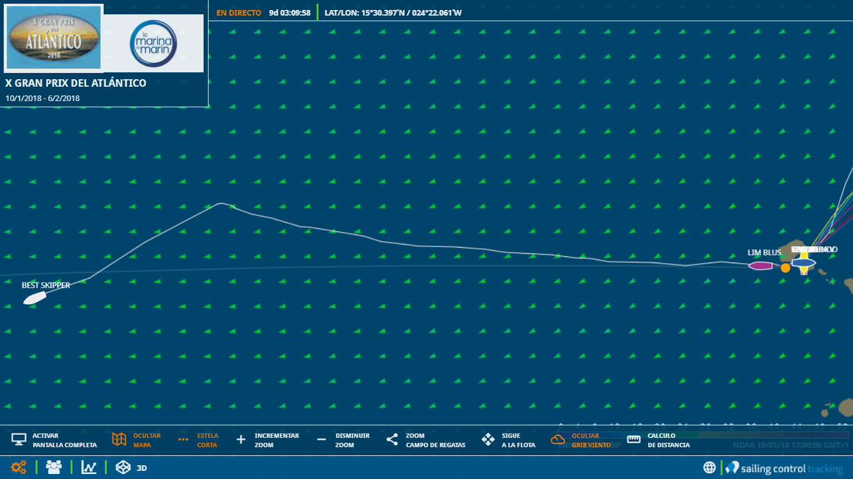Image resolution: width=853 pixels, height=479 pixels.
Task: Open the orange gears settings tab
Action: 19,467
